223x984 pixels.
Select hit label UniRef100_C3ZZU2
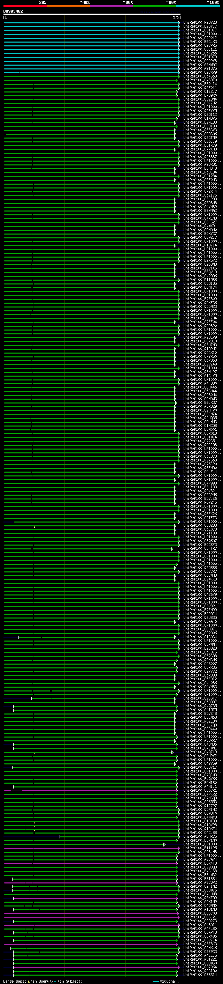point(200,103)
